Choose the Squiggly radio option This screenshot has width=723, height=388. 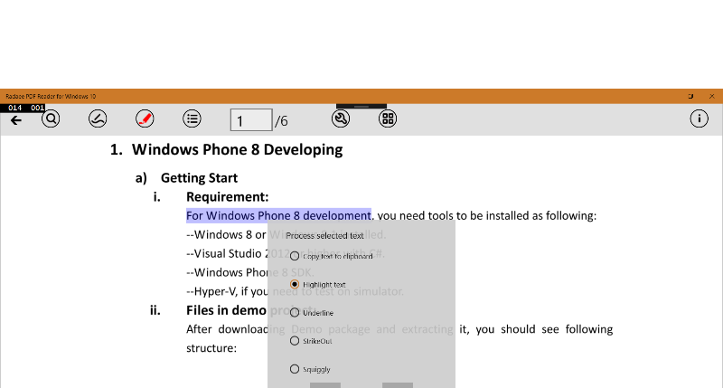pyautogui.click(x=295, y=369)
